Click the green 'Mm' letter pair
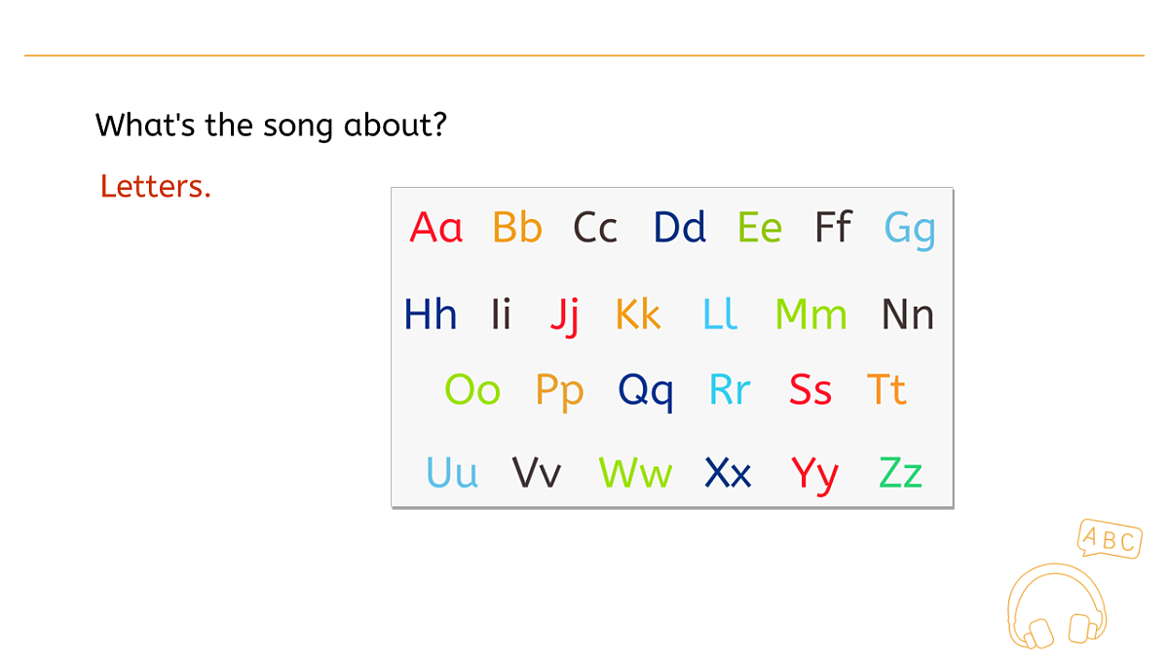This screenshot has width=1169, height=657. (x=811, y=314)
